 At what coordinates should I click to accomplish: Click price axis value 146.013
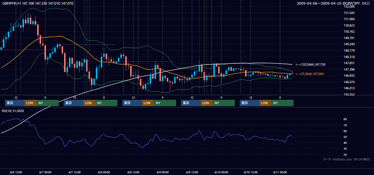pyautogui.click(x=349, y=88)
